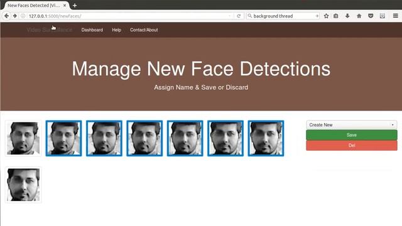Toggle the fourth face thumbnail in top row
Viewport: 402px width, 226px height.
144,138
